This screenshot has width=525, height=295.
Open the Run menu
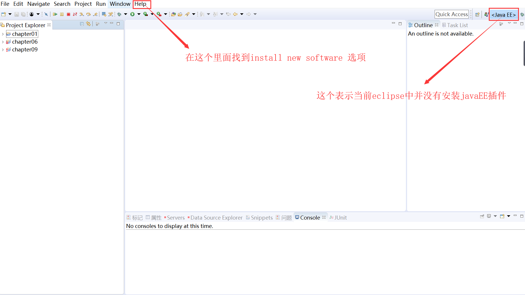click(101, 4)
